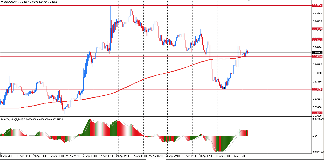324x160 pixels.
Task: Click the 22 Apr 06:00 time label
Action: (x=57, y=156)
